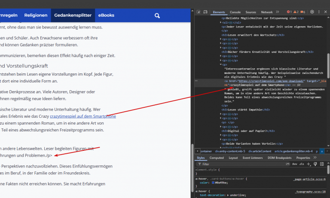Image resolution: width=330 pixels, height=198 pixels.
Task: Click the rendering emulation paintbrush icon
Action: click(315, 164)
